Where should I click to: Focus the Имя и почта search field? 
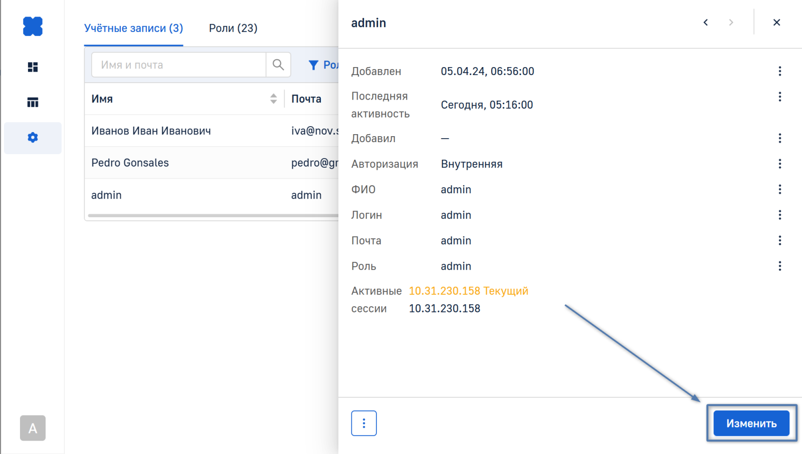[x=178, y=65]
